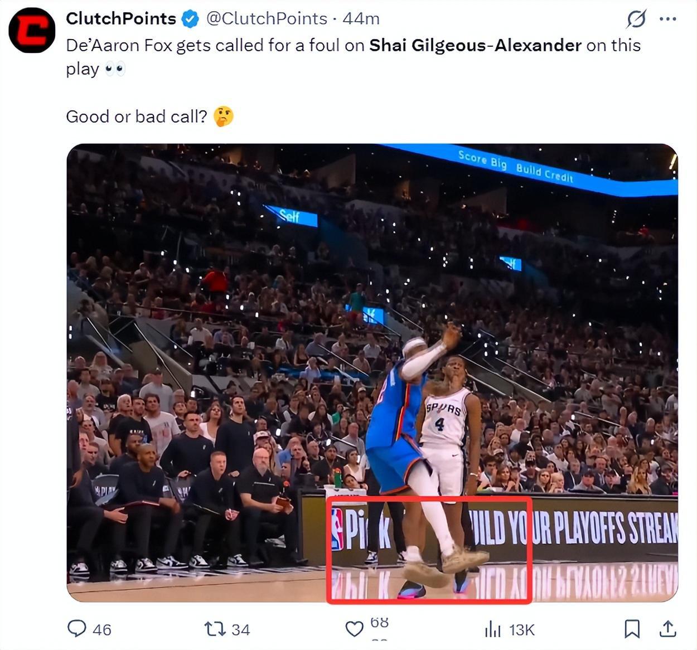Bookmark this ClutchPoints post
This screenshot has height=650, width=697.
tap(632, 629)
